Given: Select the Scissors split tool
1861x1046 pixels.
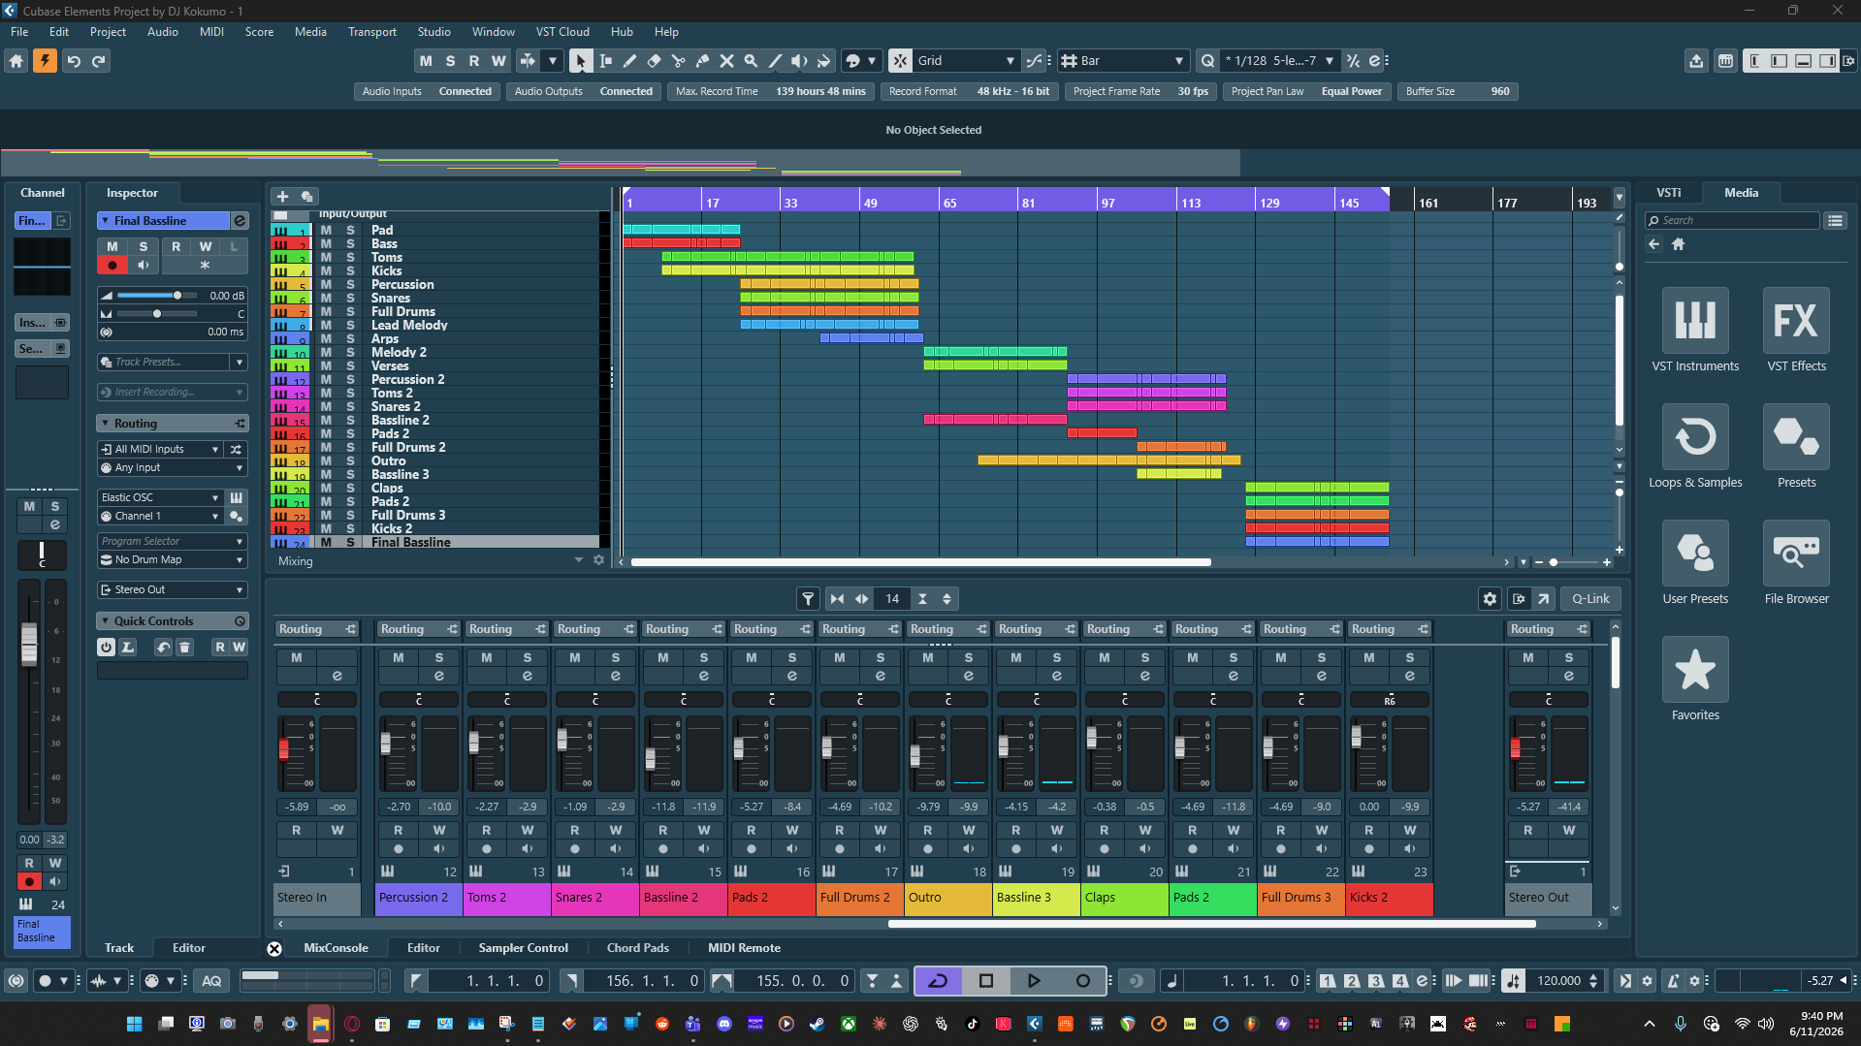Looking at the screenshot, I should click(678, 61).
